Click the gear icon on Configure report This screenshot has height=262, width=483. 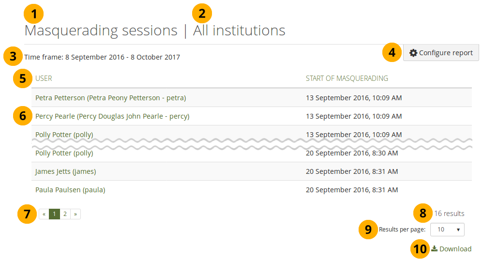coord(413,53)
